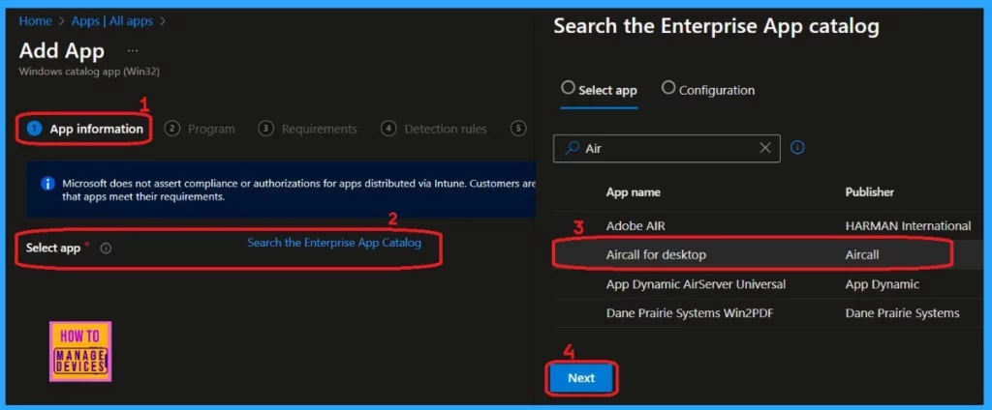This screenshot has width=992, height=410.
Task: Click the Dane Prairie Systems publisher cell
Action: tap(902, 313)
